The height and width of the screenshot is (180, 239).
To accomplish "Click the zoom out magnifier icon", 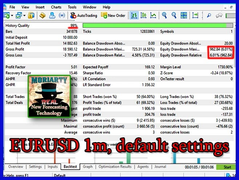I will [x=174, y=16].
